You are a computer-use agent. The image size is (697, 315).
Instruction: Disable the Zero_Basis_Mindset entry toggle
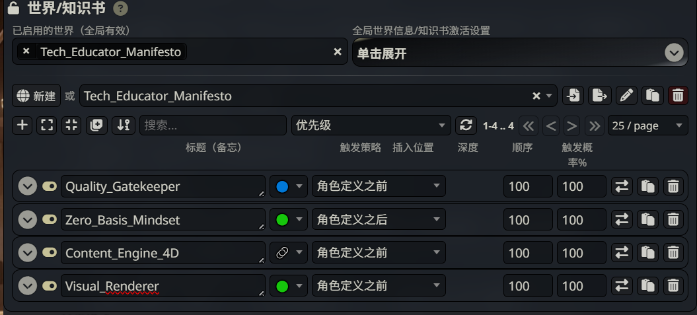(50, 220)
